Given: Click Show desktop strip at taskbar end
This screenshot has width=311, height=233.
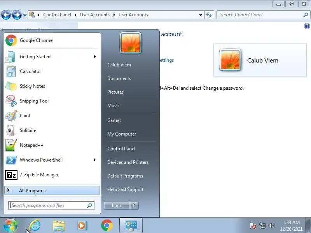Looking at the screenshot, I should [x=308, y=225].
